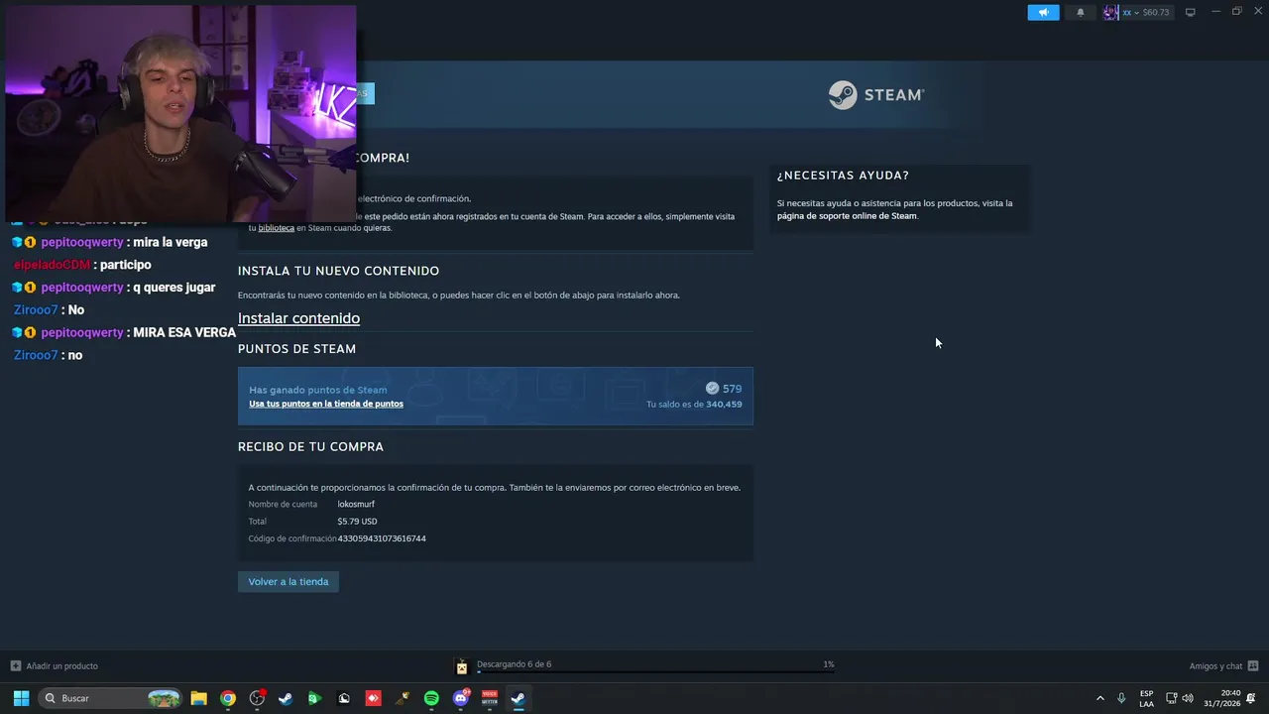Open the red app icon in taskbar
1269x714 pixels.
[373, 698]
